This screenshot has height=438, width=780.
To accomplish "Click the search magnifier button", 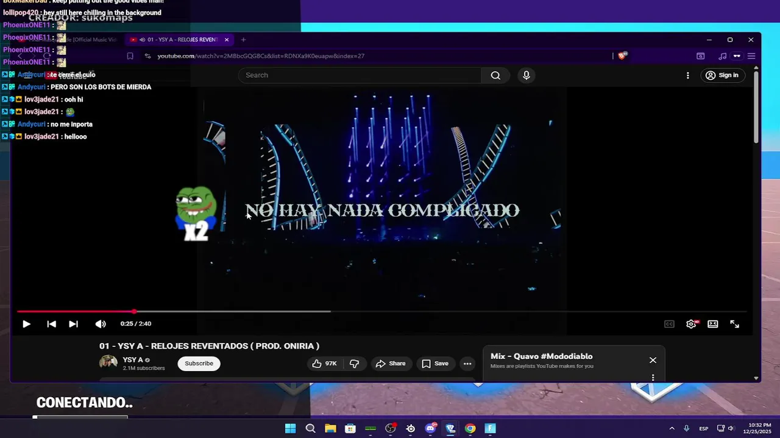I will pos(495,75).
